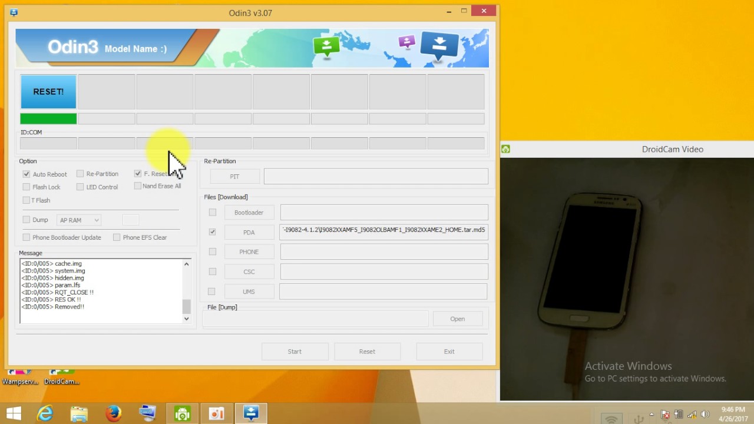The height and width of the screenshot is (424, 754).
Task: Open the on-screen keyboard taskbar icon
Action: tap(147, 414)
